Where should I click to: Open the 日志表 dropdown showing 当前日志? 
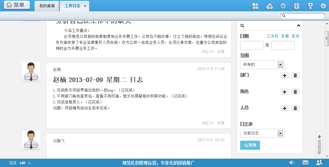coord(262,133)
